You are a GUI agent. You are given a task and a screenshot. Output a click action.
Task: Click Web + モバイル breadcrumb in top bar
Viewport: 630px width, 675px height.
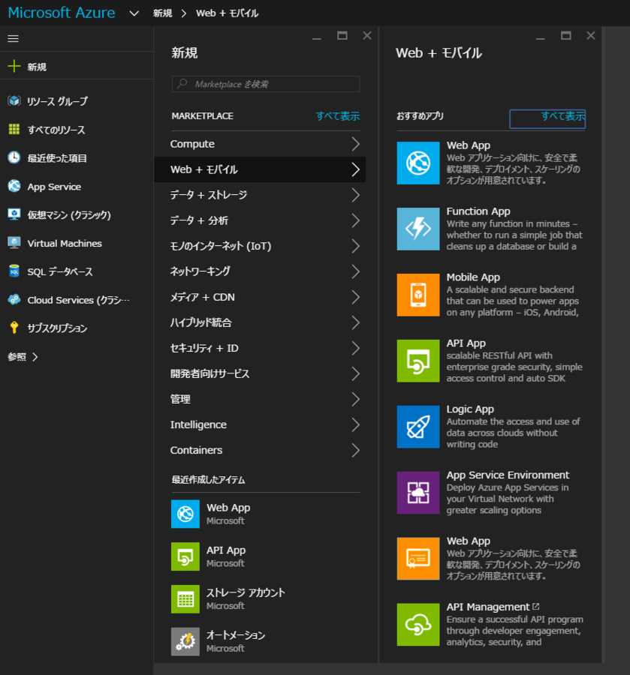(x=227, y=13)
